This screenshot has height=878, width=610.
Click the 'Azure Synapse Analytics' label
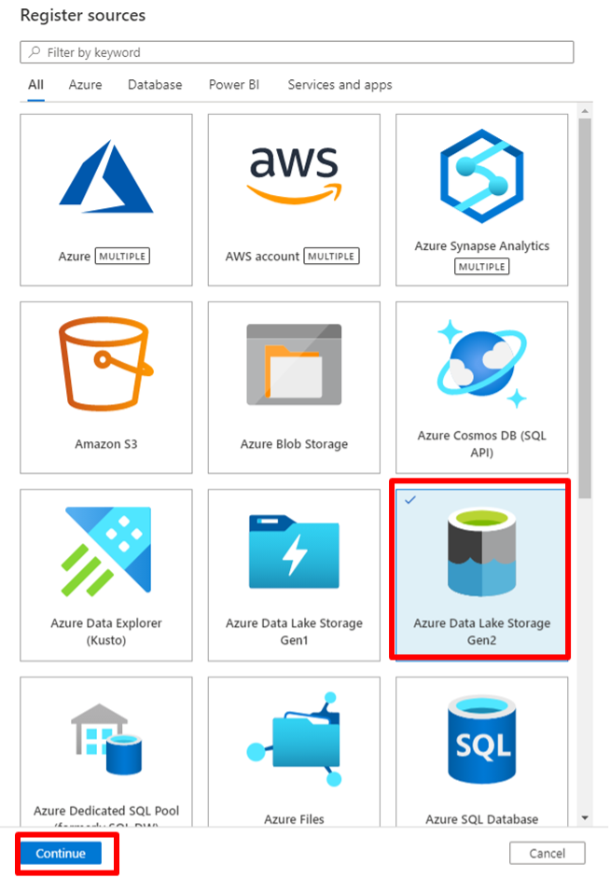pos(482,245)
